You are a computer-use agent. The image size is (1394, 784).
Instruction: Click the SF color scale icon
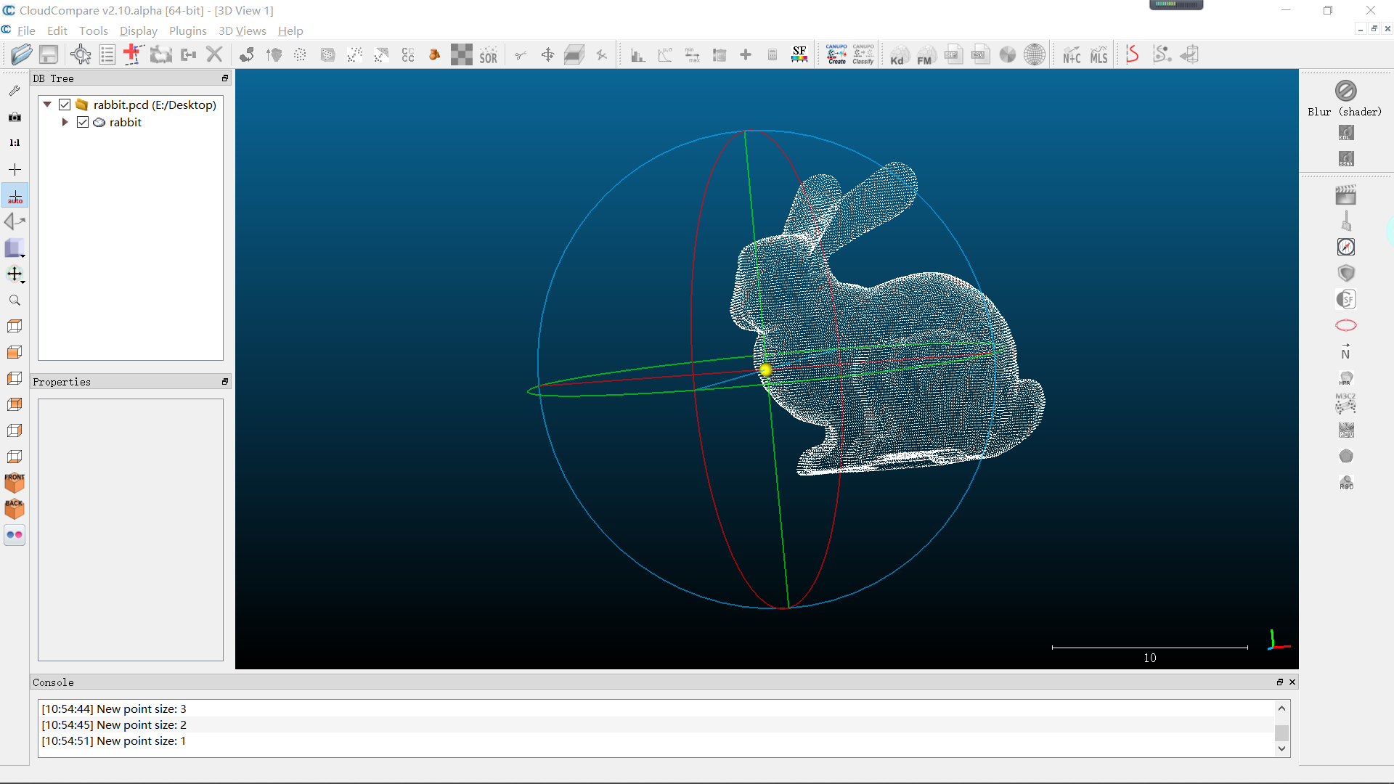pyautogui.click(x=799, y=54)
